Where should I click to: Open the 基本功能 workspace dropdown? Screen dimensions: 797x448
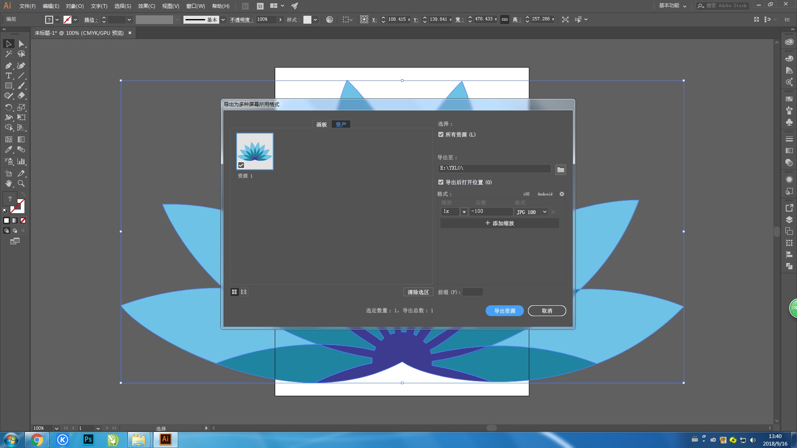672,6
